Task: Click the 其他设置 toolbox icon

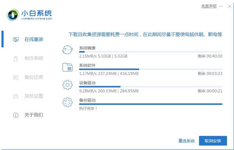Action: [16, 96]
